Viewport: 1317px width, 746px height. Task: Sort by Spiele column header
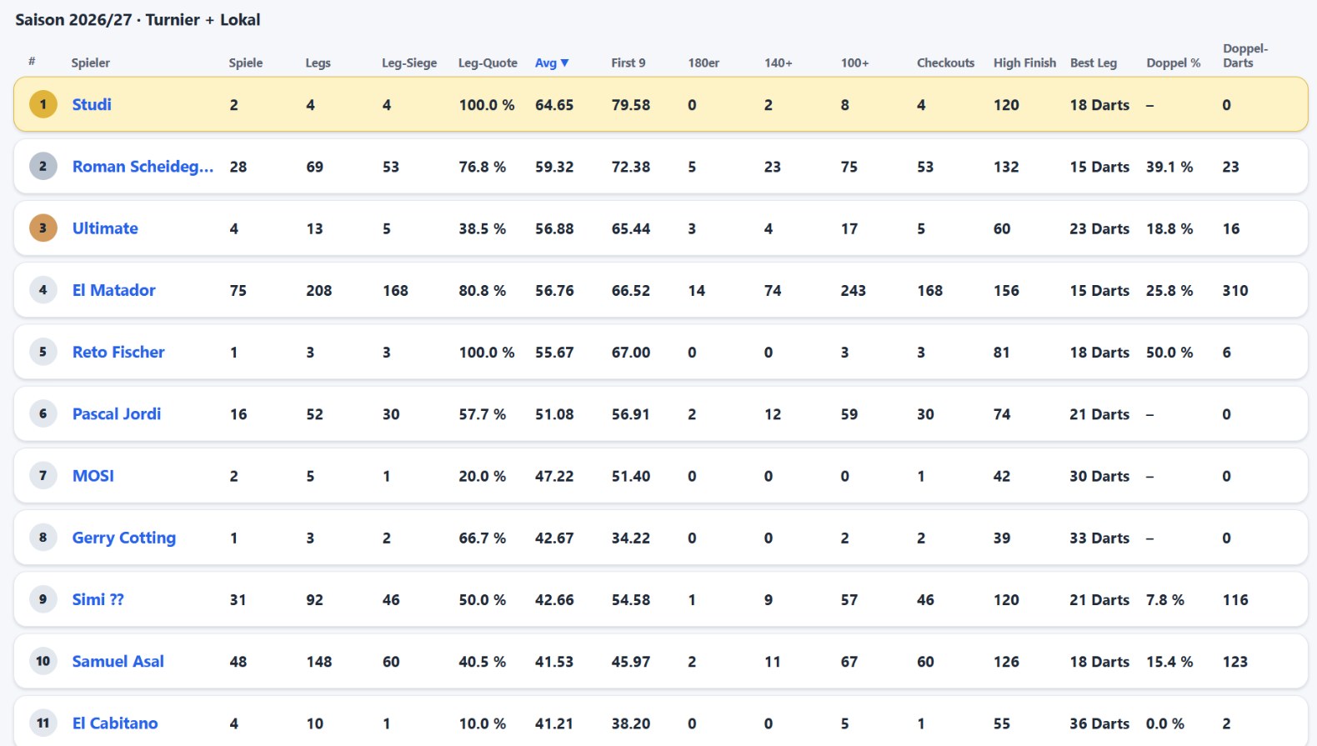click(x=246, y=63)
